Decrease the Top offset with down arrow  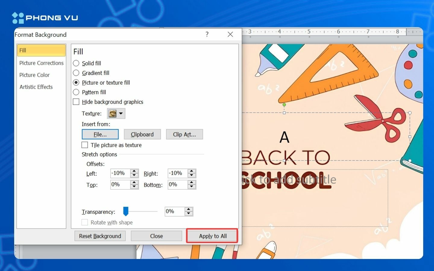(x=134, y=187)
